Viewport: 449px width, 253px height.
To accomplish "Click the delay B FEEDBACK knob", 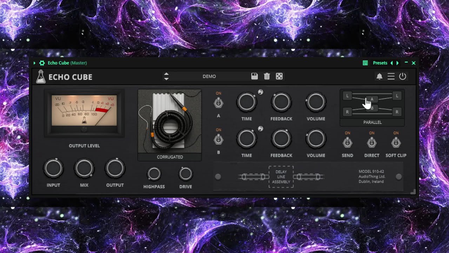I will coord(281,139).
